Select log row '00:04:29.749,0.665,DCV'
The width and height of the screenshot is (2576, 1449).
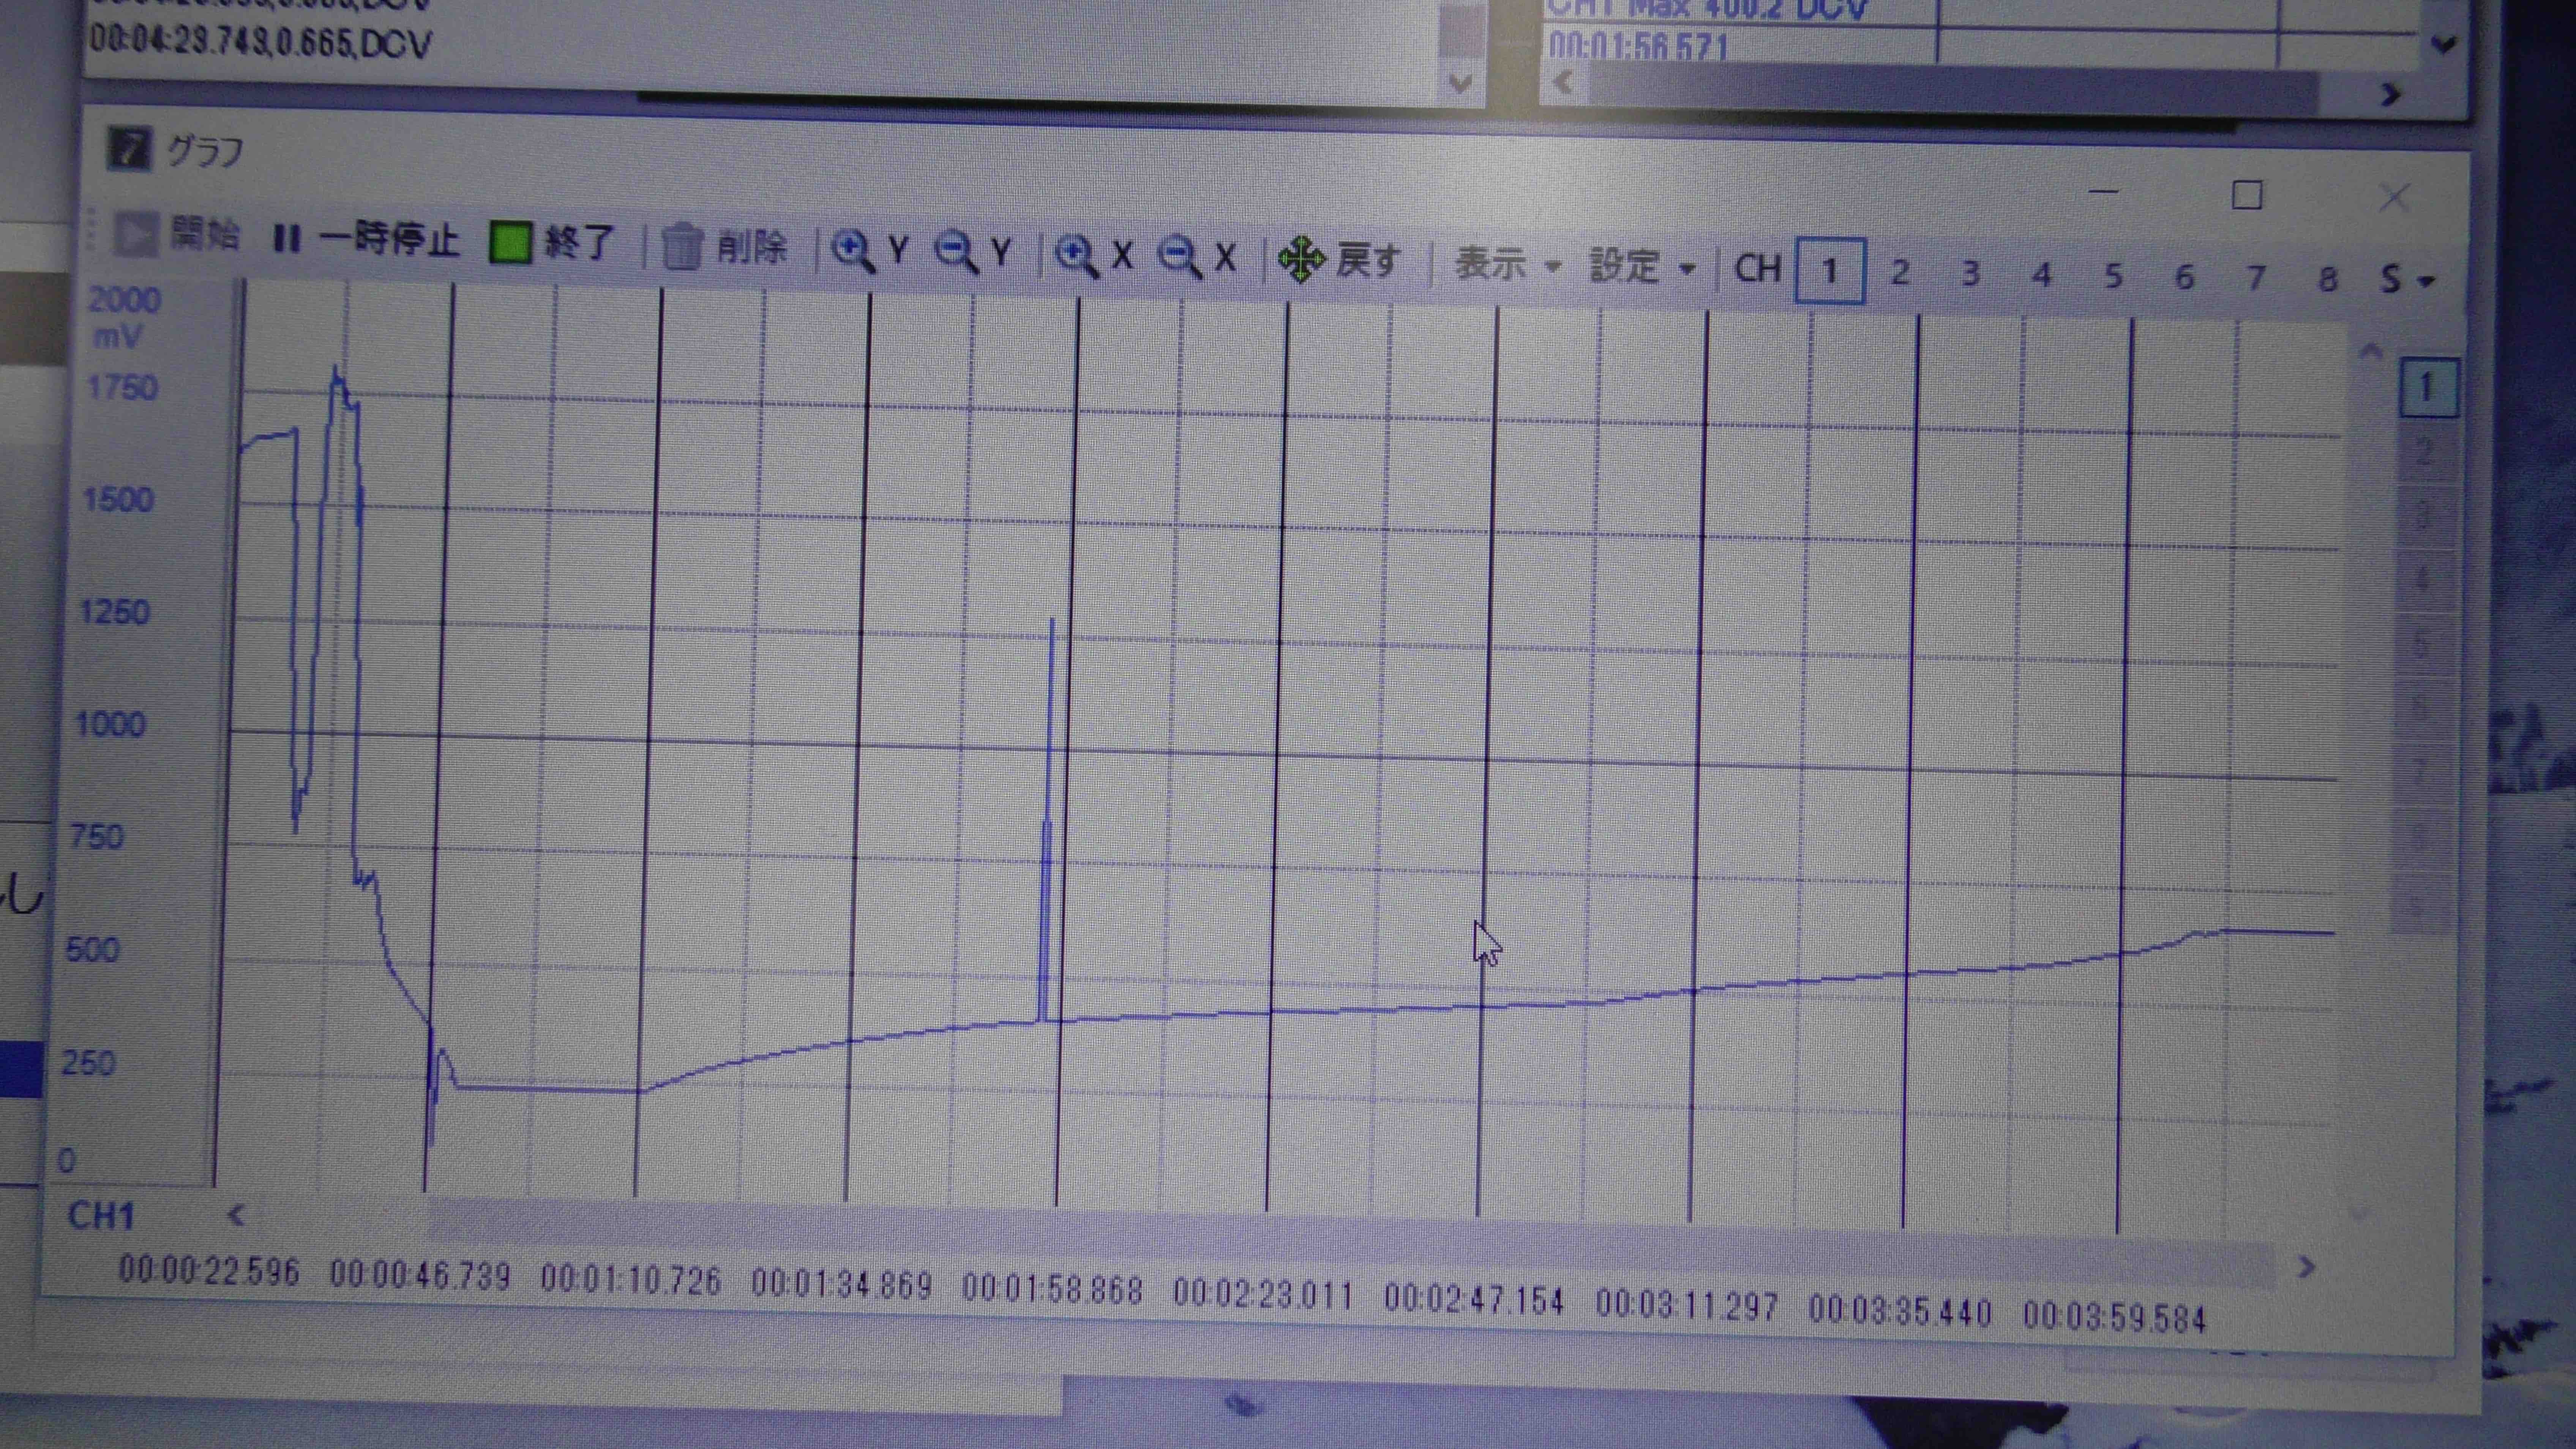tap(261, 43)
